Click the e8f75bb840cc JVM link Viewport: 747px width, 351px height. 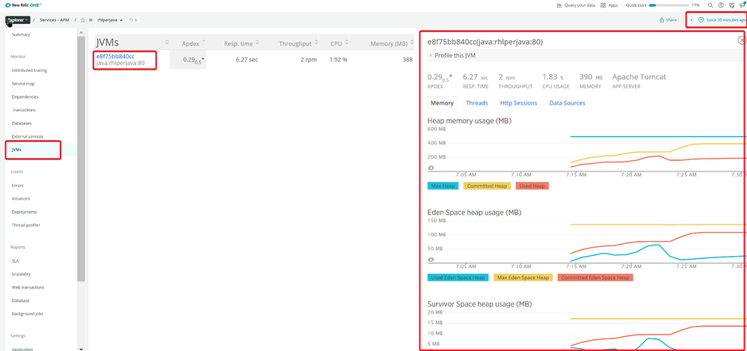[x=115, y=56]
